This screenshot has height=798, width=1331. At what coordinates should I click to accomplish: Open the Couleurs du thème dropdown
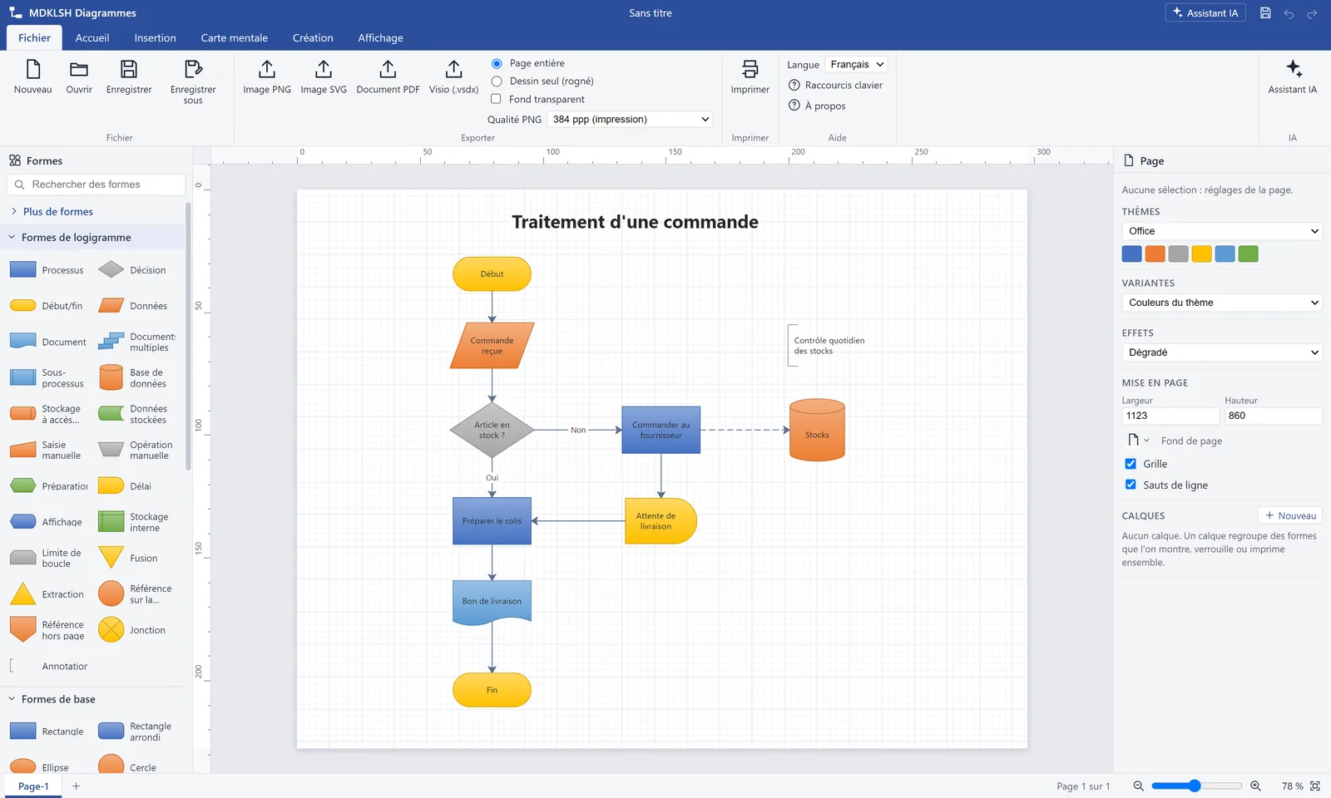tap(1222, 303)
